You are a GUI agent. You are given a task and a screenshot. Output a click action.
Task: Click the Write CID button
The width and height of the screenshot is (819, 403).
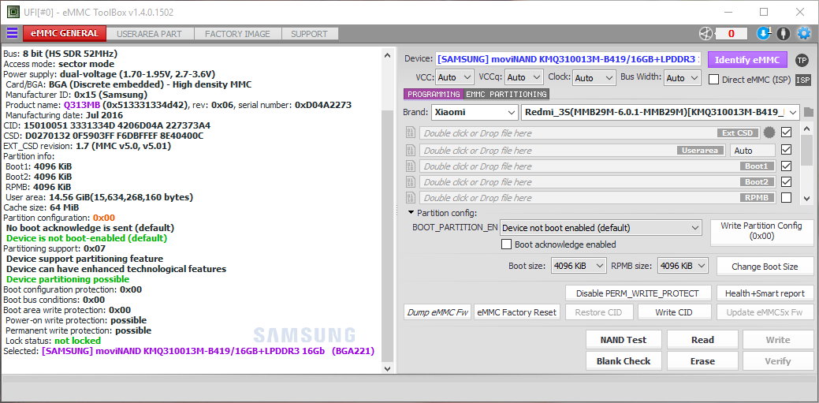coord(673,312)
